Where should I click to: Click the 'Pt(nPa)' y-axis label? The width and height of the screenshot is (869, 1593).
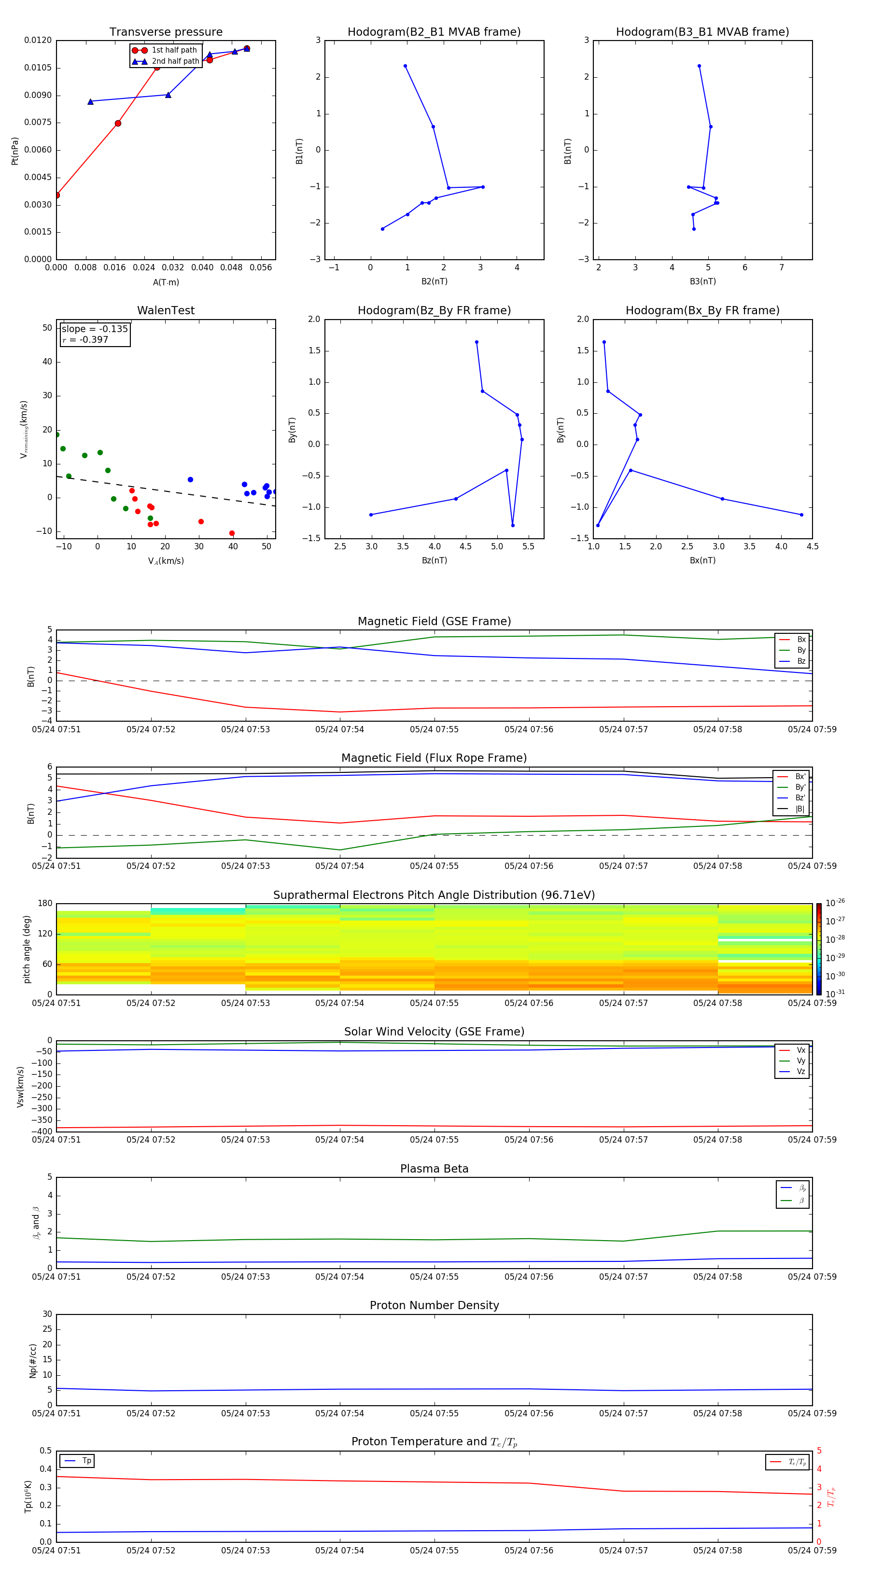15,151
